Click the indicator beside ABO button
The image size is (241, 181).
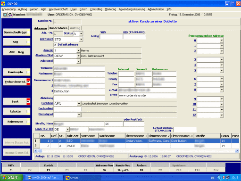pyautogui.click(x=28, y=42)
